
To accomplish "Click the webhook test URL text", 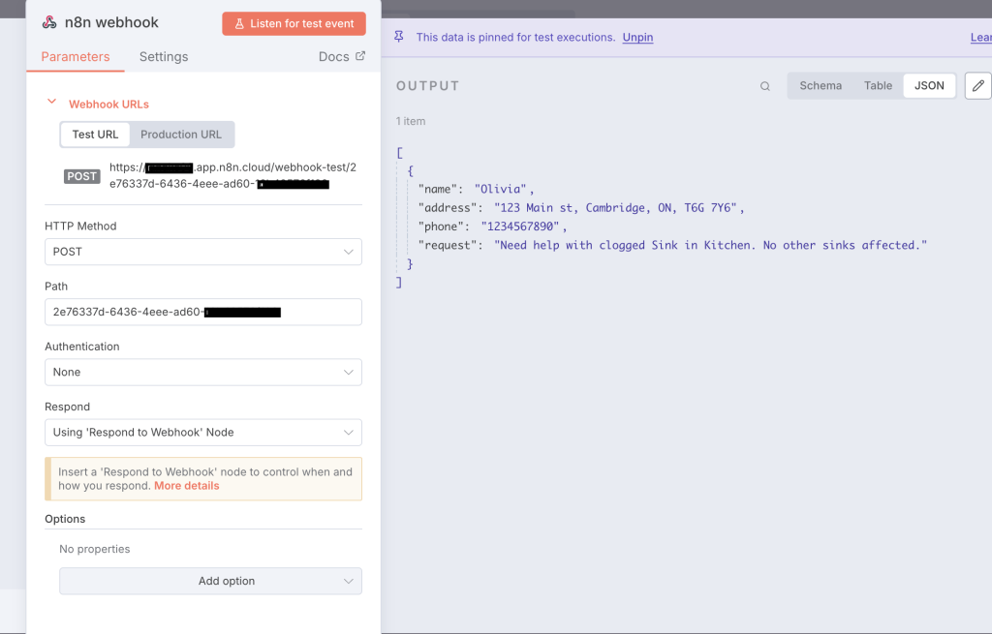I will [232, 176].
